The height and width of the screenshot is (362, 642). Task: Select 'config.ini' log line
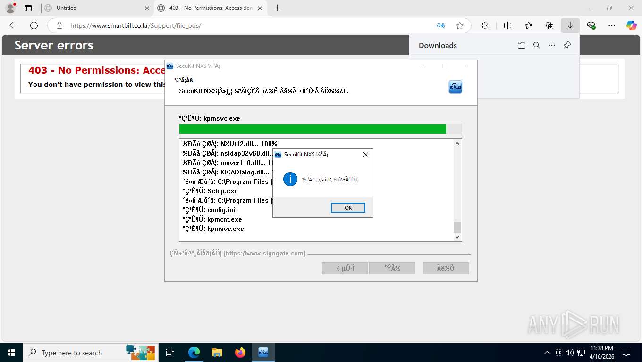tap(209, 210)
